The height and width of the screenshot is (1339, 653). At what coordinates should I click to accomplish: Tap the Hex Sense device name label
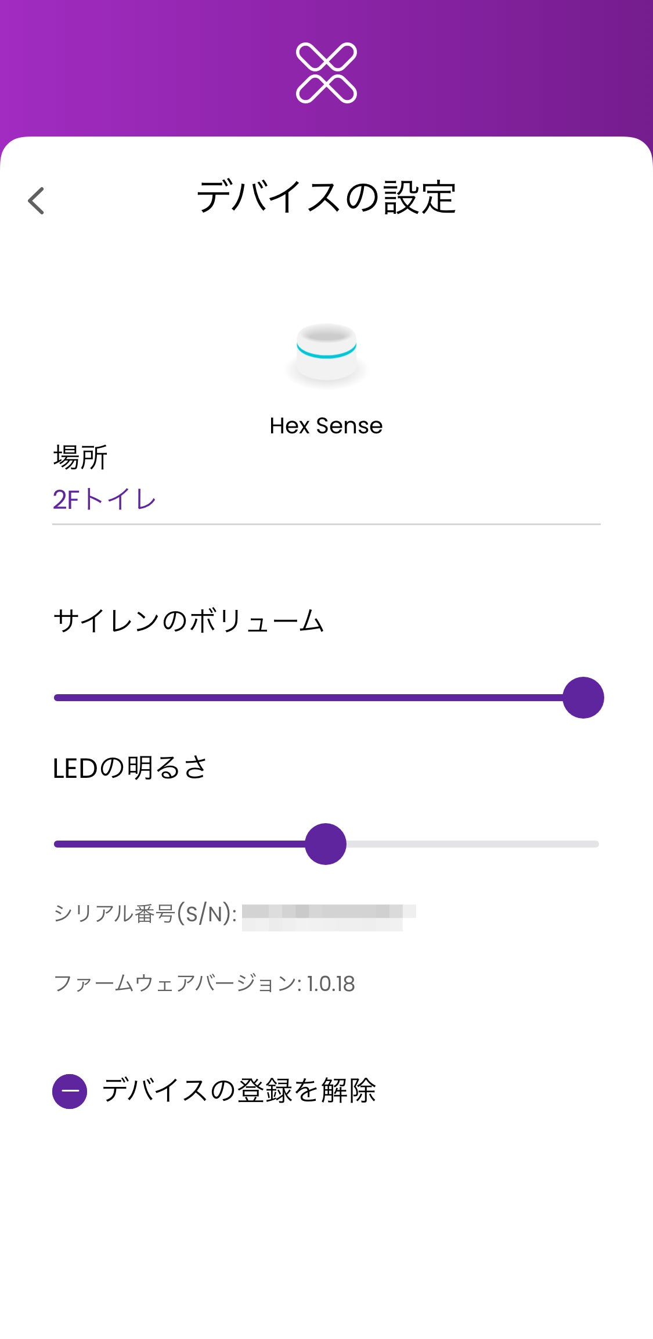pos(326,426)
